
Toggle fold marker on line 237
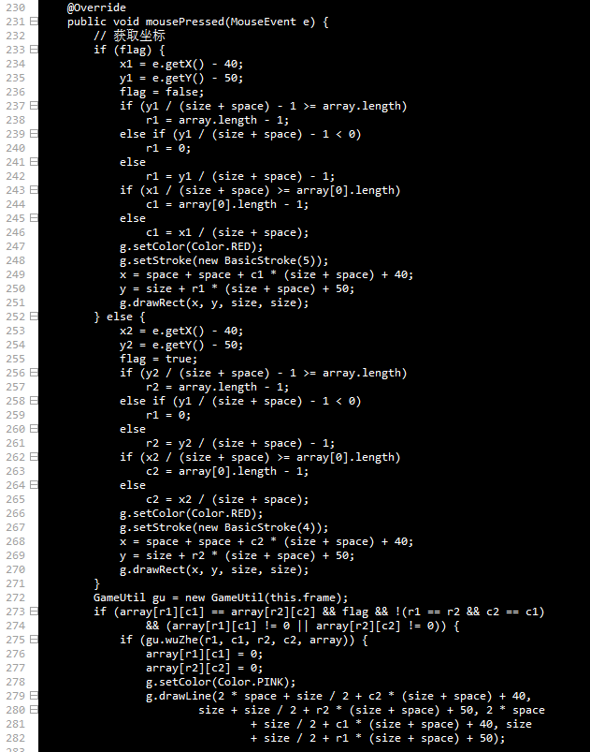pyautogui.click(x=34, y=106)
